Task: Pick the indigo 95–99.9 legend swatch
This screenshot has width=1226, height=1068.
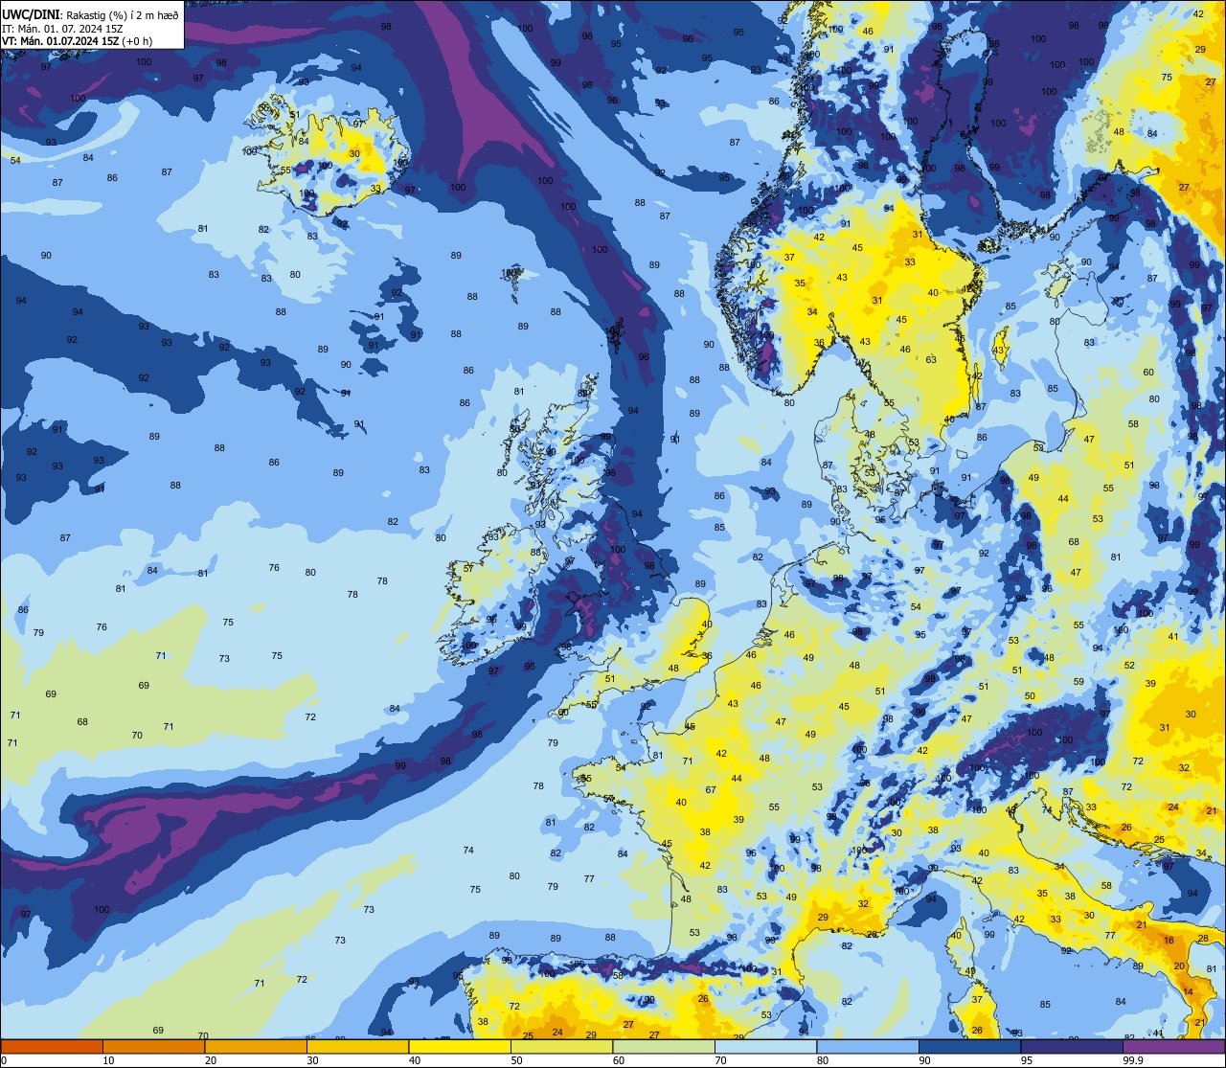Action: pos(1072,1046)
